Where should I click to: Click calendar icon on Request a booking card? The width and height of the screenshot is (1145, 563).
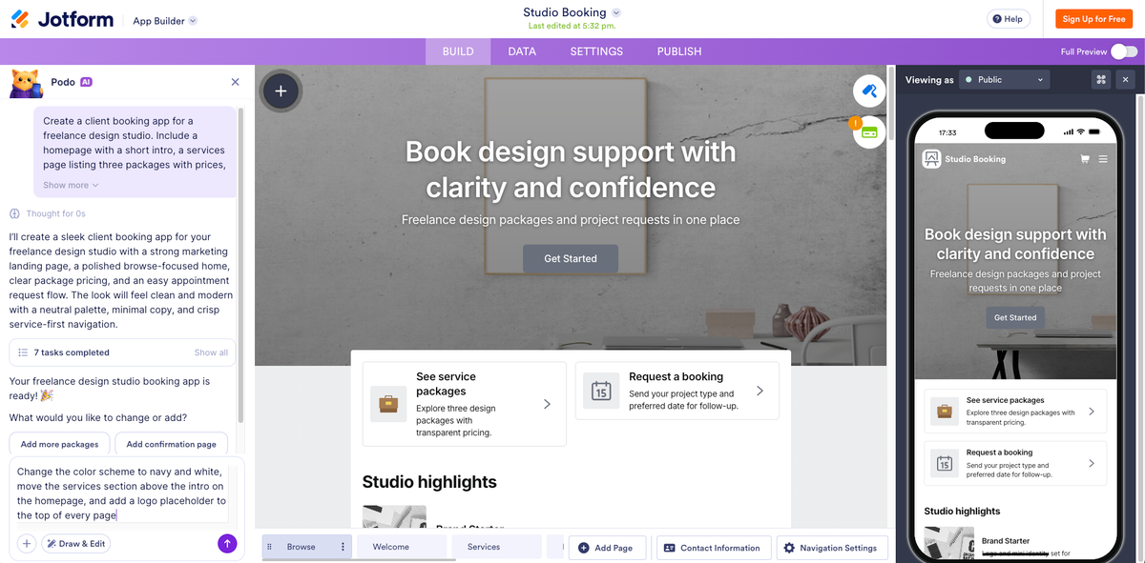point(601,391)
